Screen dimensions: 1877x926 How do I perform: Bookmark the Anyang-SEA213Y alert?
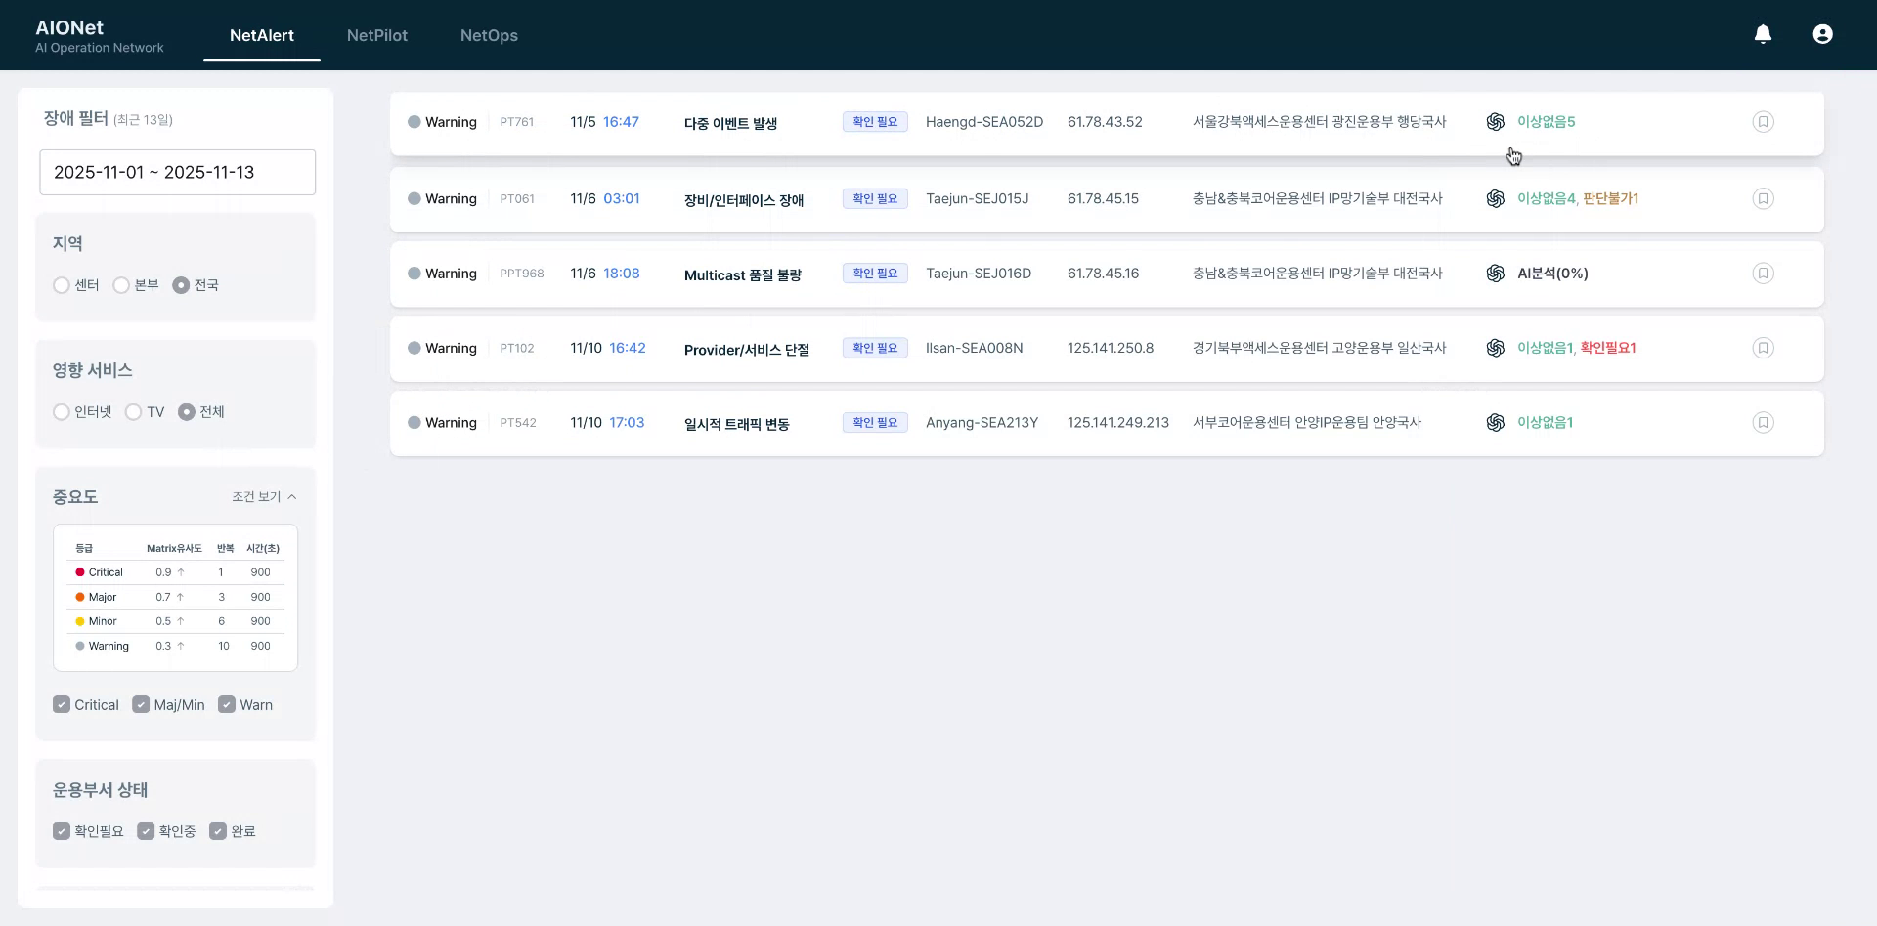click(x=1763, y=422)
